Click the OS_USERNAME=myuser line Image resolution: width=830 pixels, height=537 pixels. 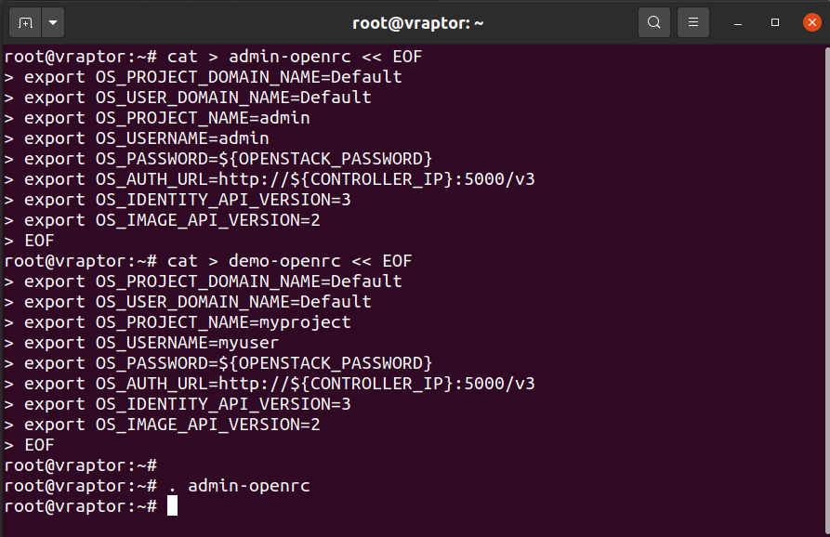141,343
